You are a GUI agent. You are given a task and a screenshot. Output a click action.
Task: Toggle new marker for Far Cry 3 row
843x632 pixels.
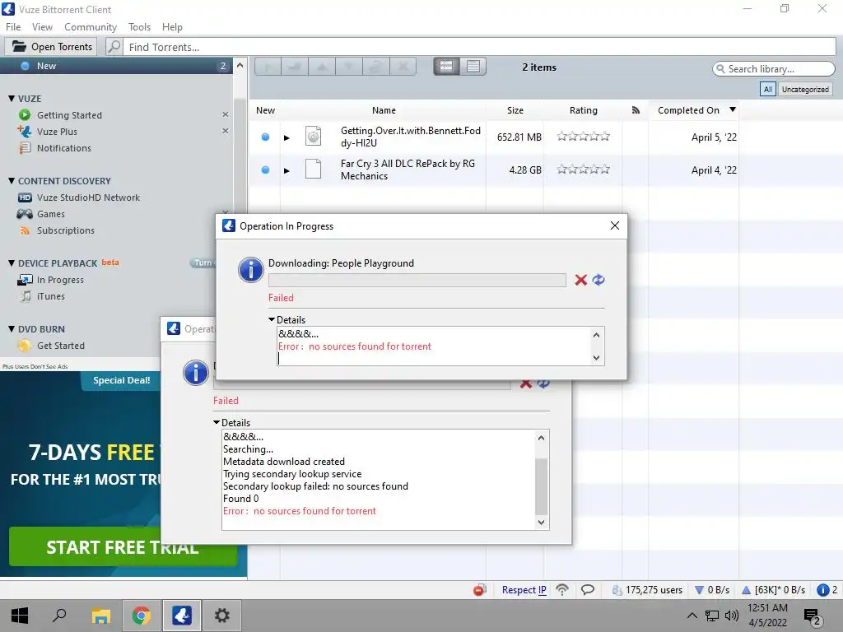(265, 170)
